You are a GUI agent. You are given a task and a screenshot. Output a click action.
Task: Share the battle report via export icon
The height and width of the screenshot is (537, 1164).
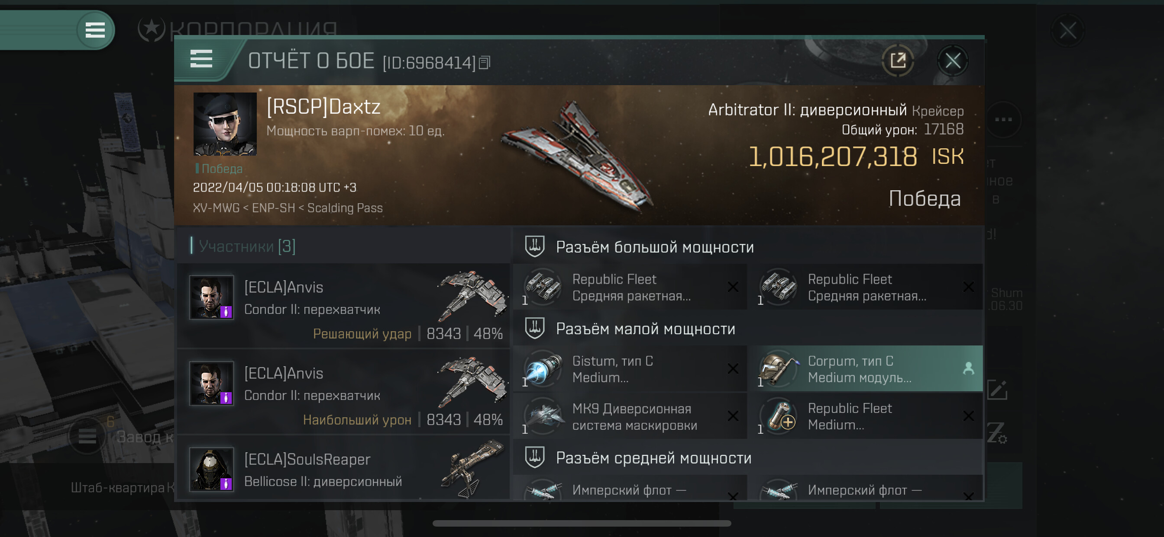pyautogui.click(x=897, y=61)
